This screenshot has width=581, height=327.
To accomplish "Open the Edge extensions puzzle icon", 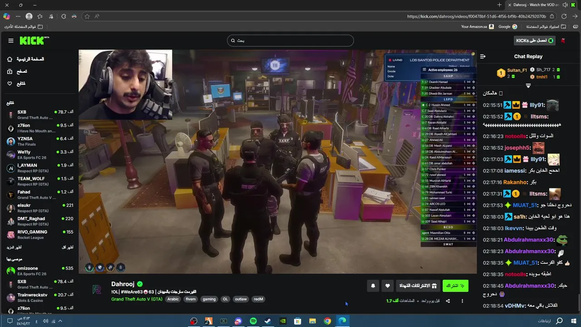I will point(64,16).
